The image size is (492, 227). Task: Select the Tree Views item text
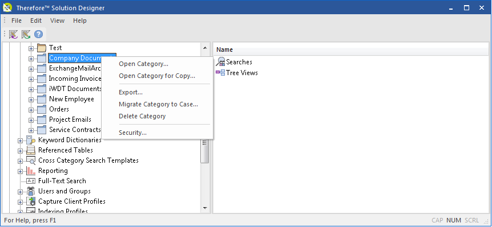coord(242,73)
